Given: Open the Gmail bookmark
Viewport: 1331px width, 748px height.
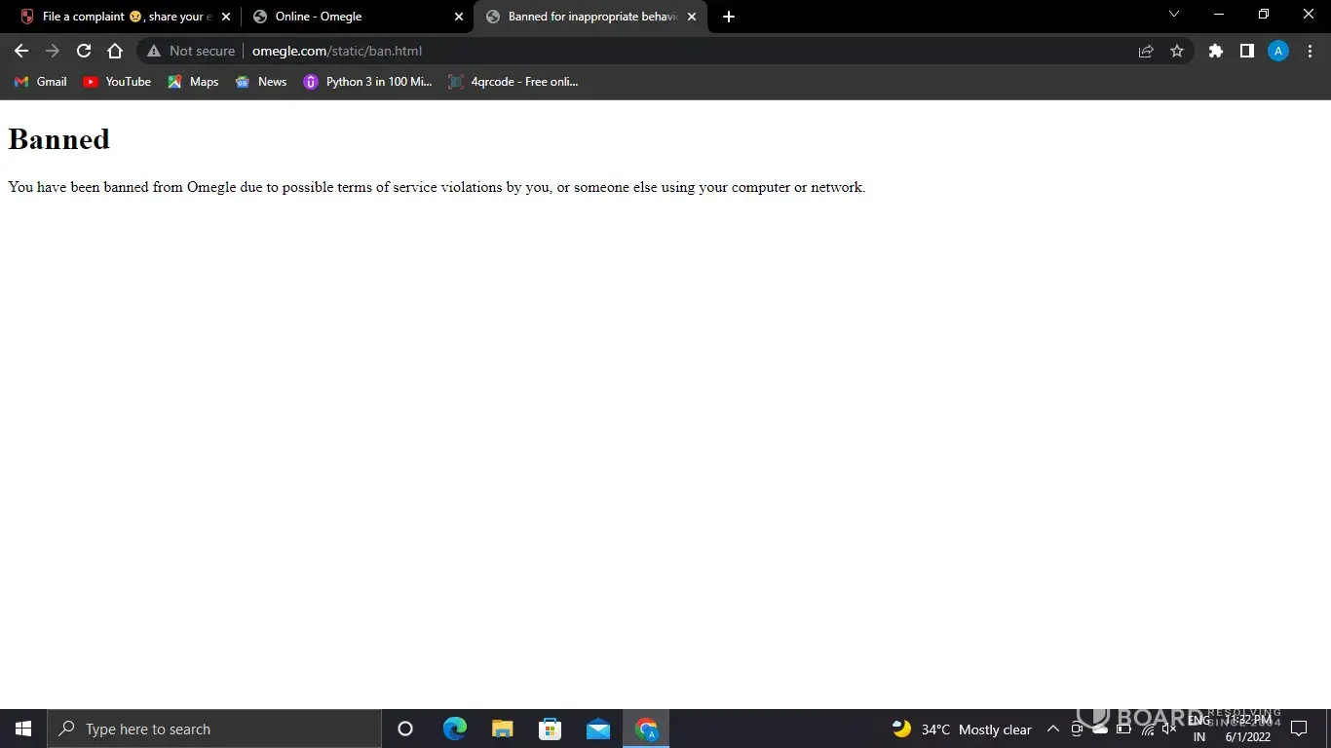Looking at the screenshot, I should [41, 82].
